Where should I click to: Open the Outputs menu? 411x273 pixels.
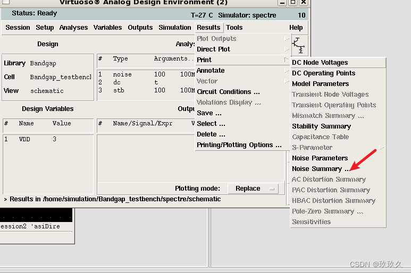pos(140,28)
